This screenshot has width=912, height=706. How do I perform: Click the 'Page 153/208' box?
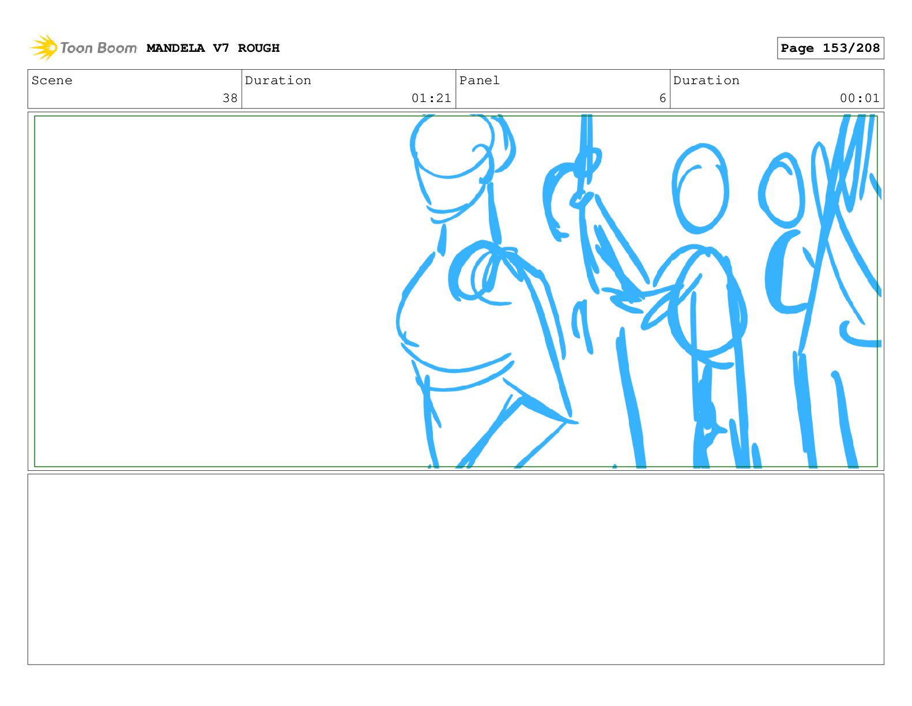[x=830, y=48]
